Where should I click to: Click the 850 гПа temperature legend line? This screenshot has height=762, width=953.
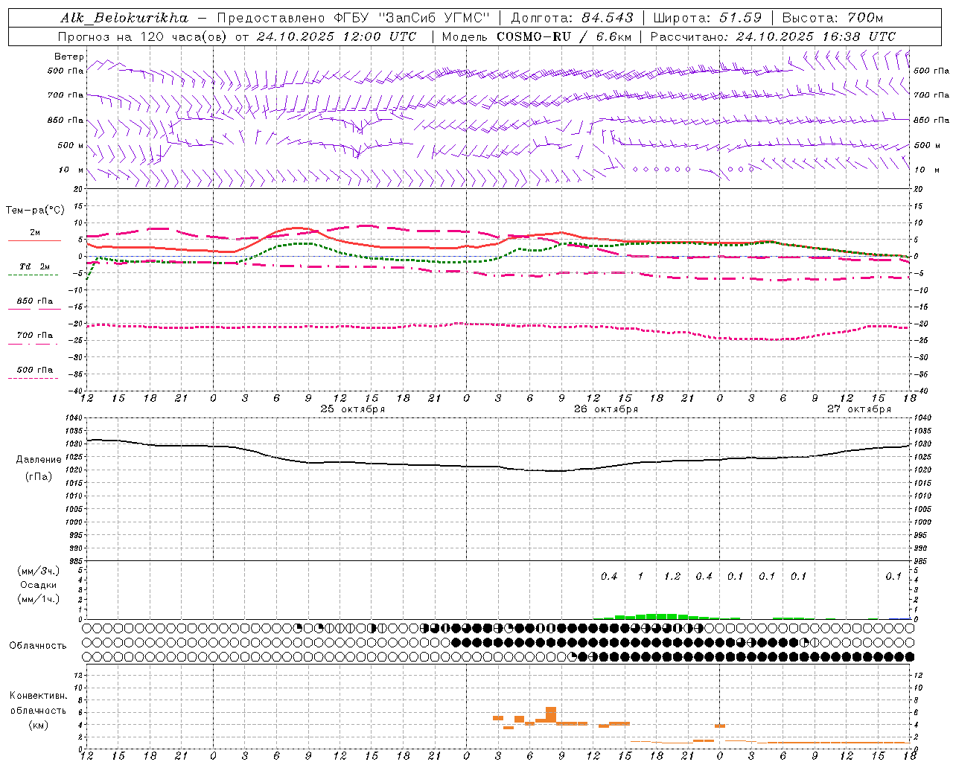[34, 309]
